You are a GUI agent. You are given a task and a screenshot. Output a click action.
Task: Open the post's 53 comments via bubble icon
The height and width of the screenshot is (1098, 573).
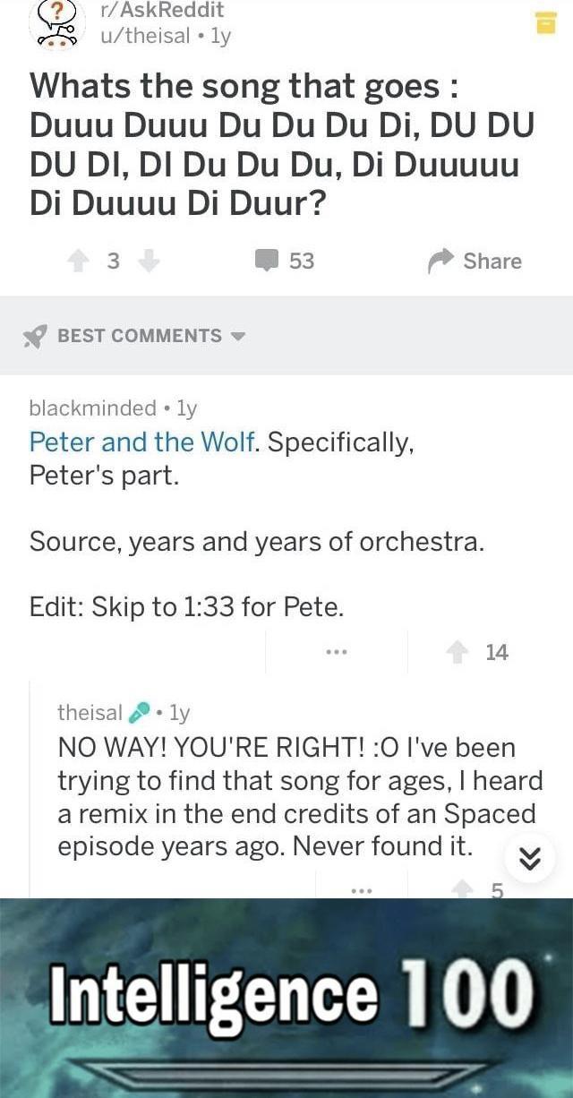tap(267, 261)
